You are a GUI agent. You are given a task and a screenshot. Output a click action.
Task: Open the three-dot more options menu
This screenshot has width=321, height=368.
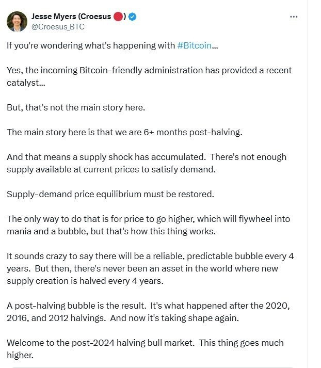[294, 17]
